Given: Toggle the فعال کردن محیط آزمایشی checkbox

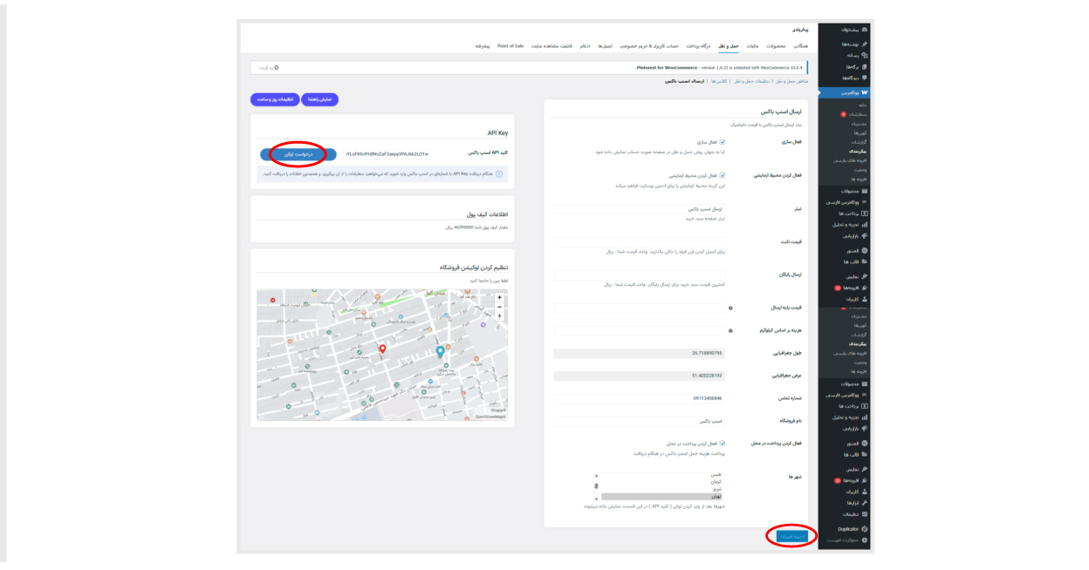Looking at the screenshot, I should pos(722,175).
